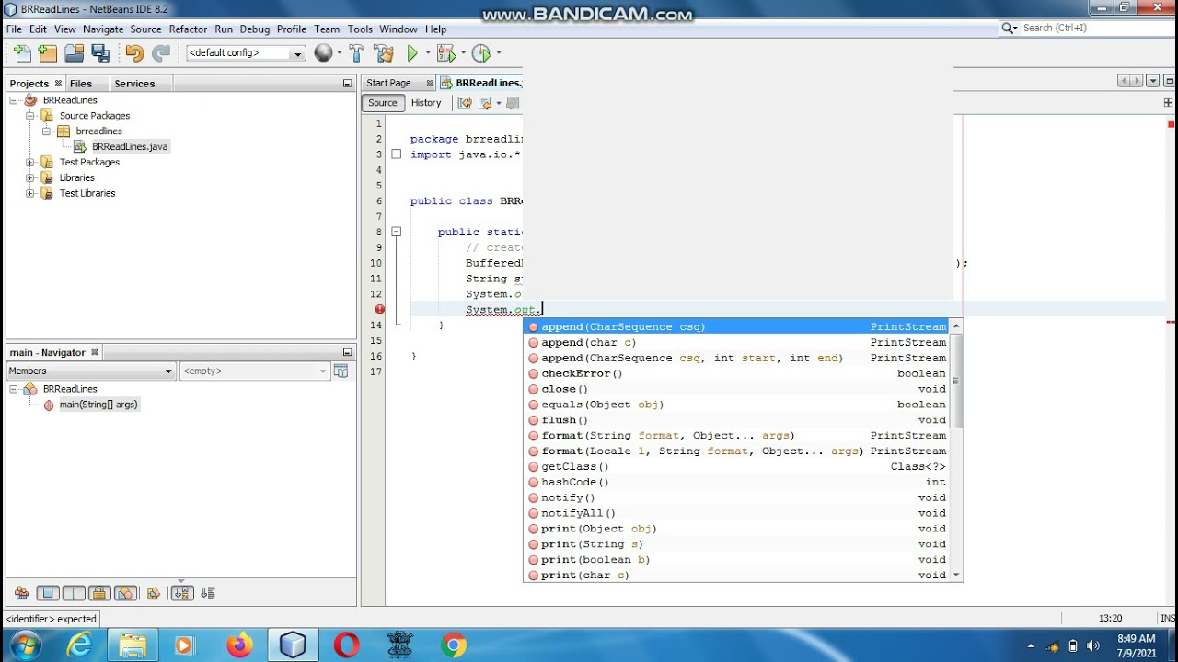Toggle Show Inherited Members in Navigator
Viewport: 1178px width, 662px height.
(21, 593)
